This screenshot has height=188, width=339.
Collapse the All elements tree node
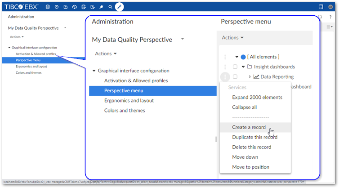click(x=236, y=57)
